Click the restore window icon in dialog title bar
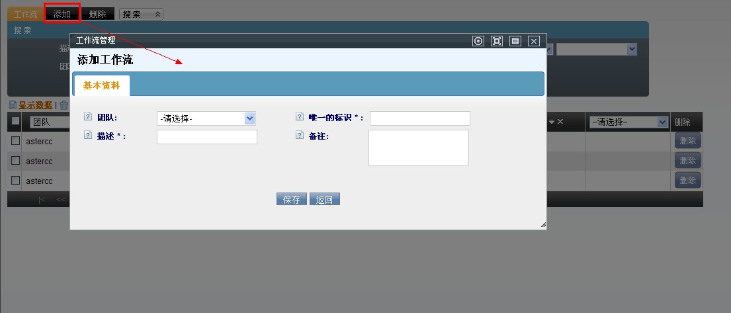Viewport: 731px width, 313px height. click(515, 41)
